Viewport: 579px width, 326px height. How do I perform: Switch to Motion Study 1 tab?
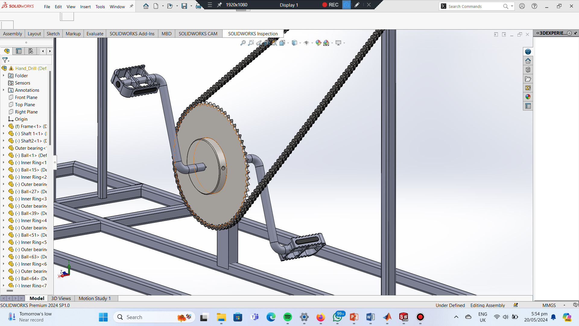[x=95, y=298]
